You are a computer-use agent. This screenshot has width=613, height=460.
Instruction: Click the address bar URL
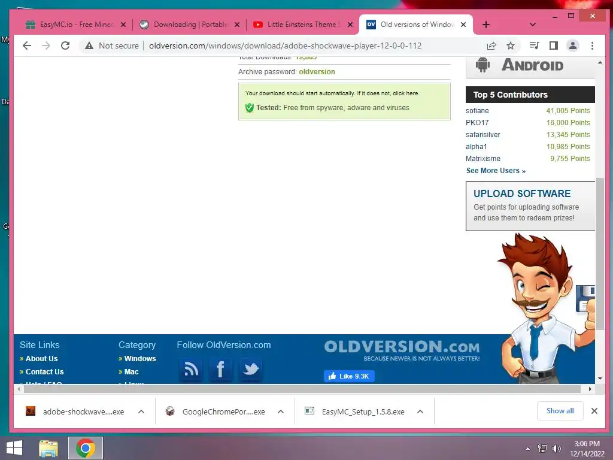[x=285, y=46]
